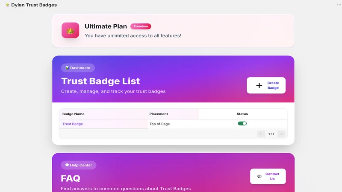Click the Status column header
The width and height of the screenshot is (342, 192).
(242, 114)
